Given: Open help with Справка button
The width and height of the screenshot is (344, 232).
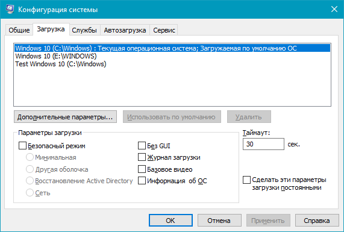Looking at the screenshot, I should pyautogui.click(x=317, y=221).
